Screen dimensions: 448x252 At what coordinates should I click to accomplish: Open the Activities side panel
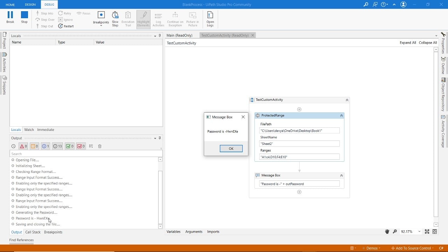tap(4, 62)
